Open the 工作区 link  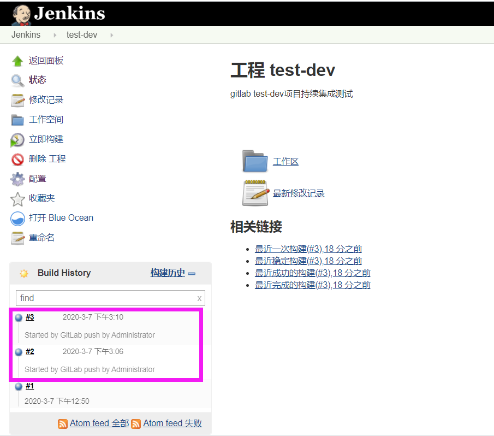285,161
